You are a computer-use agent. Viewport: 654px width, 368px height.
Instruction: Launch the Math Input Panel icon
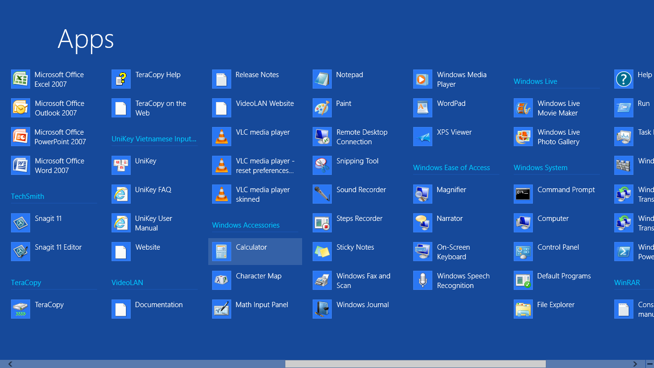point(222,309)
